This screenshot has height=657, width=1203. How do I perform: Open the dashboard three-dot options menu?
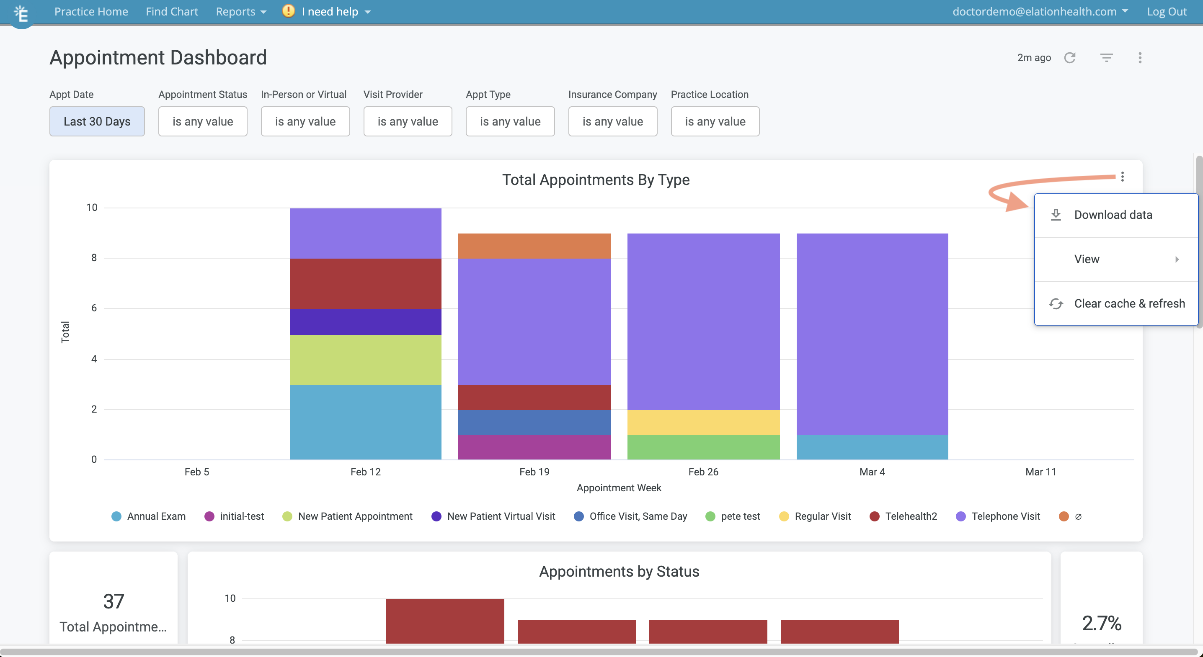point(1141,57)
